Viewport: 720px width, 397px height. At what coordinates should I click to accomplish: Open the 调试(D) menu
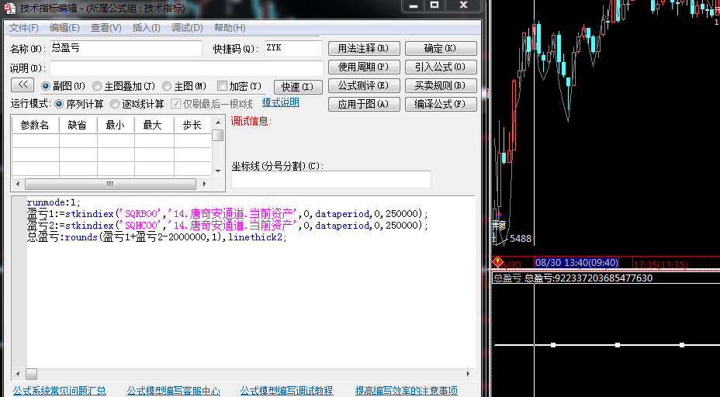point(187,28)
